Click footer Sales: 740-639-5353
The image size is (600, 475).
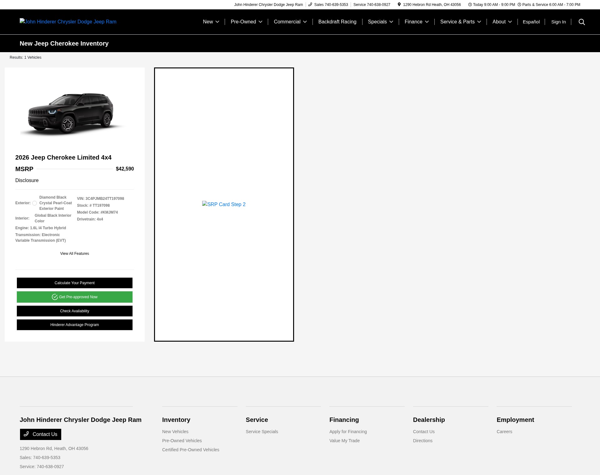(x=40, y=458)
